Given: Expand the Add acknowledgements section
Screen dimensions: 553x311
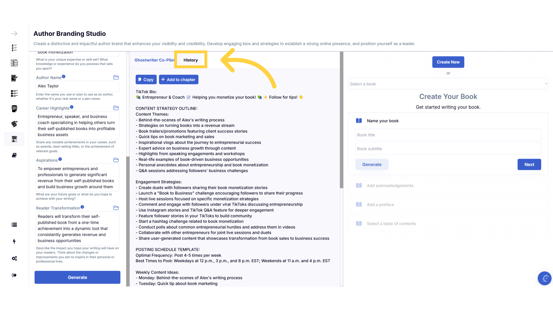Looking at the screenshot, I should pyautogui.click(x=390, y=186).
